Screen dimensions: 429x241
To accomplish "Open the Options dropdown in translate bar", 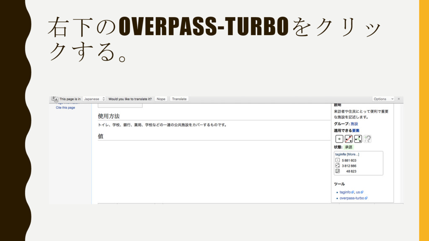I will pos(383,99).
